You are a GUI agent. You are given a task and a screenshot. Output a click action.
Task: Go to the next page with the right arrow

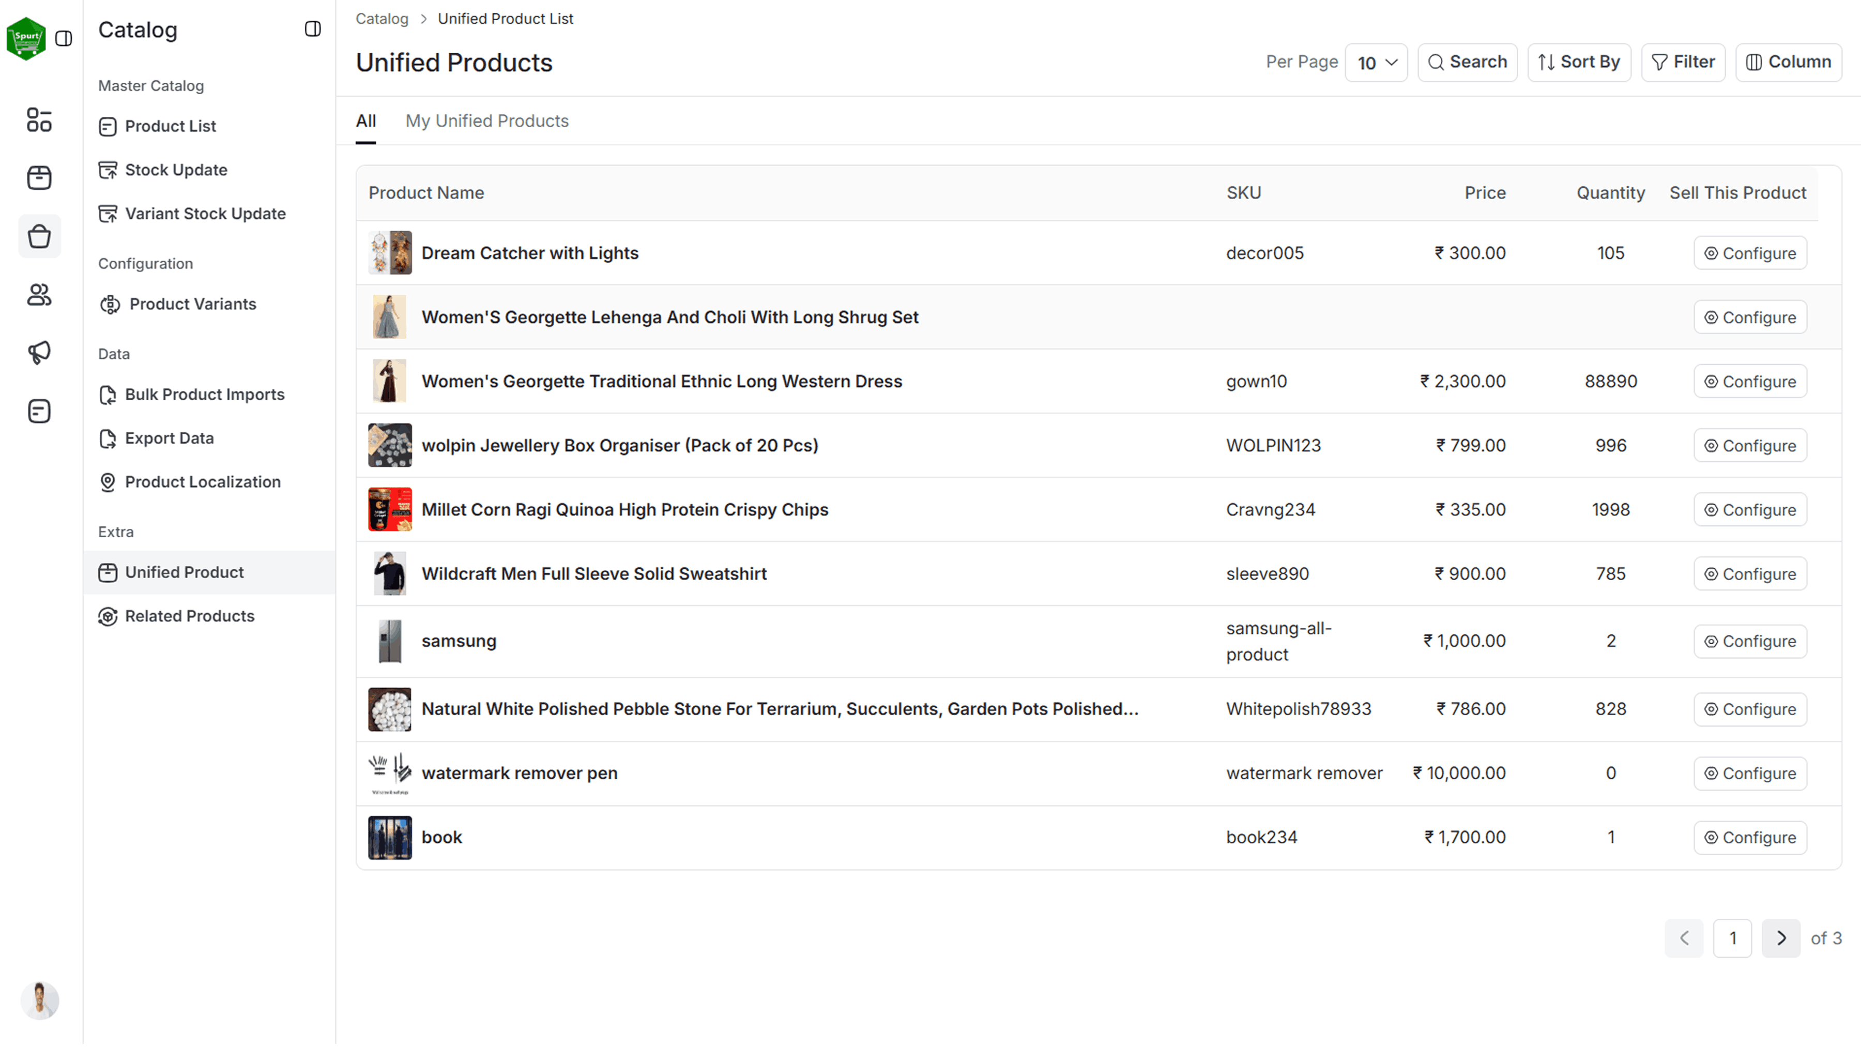[x=1781, y=938]
